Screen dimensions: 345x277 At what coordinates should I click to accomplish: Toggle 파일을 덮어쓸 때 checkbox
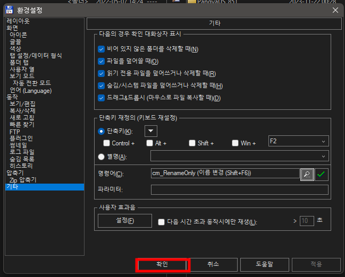[x=101, y=61]
